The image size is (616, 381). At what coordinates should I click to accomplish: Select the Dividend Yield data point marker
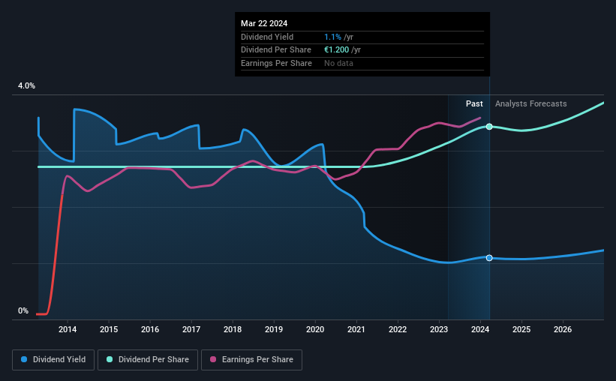click(x=489, y=258)
